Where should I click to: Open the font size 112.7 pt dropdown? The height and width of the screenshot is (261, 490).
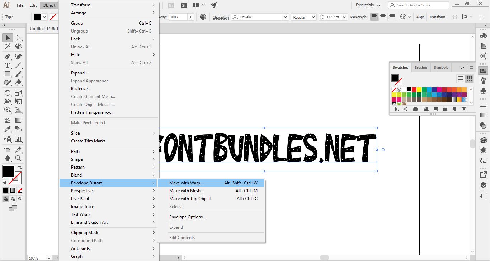(x=344, y=17)
